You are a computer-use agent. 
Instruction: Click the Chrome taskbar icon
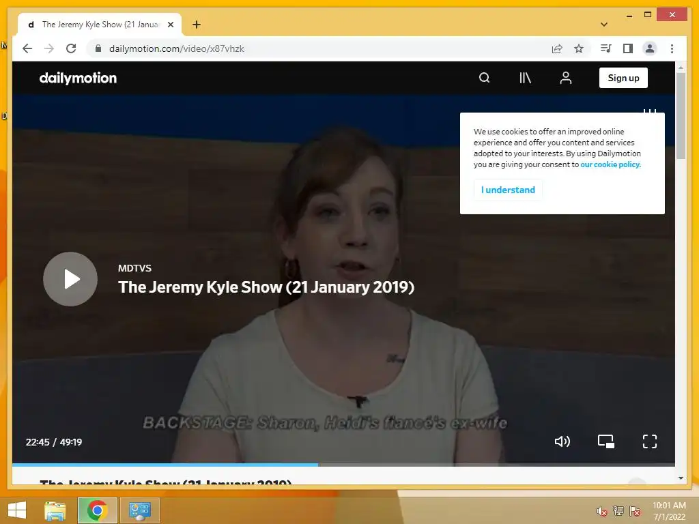[97, 510]
